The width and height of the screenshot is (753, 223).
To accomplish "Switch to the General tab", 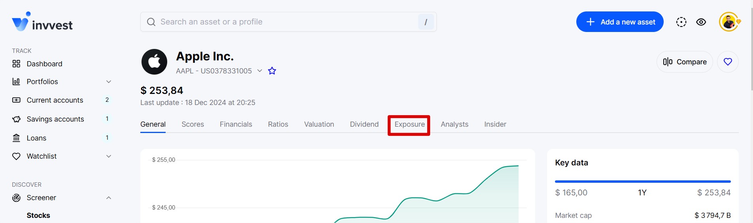I will pos(153,124).
